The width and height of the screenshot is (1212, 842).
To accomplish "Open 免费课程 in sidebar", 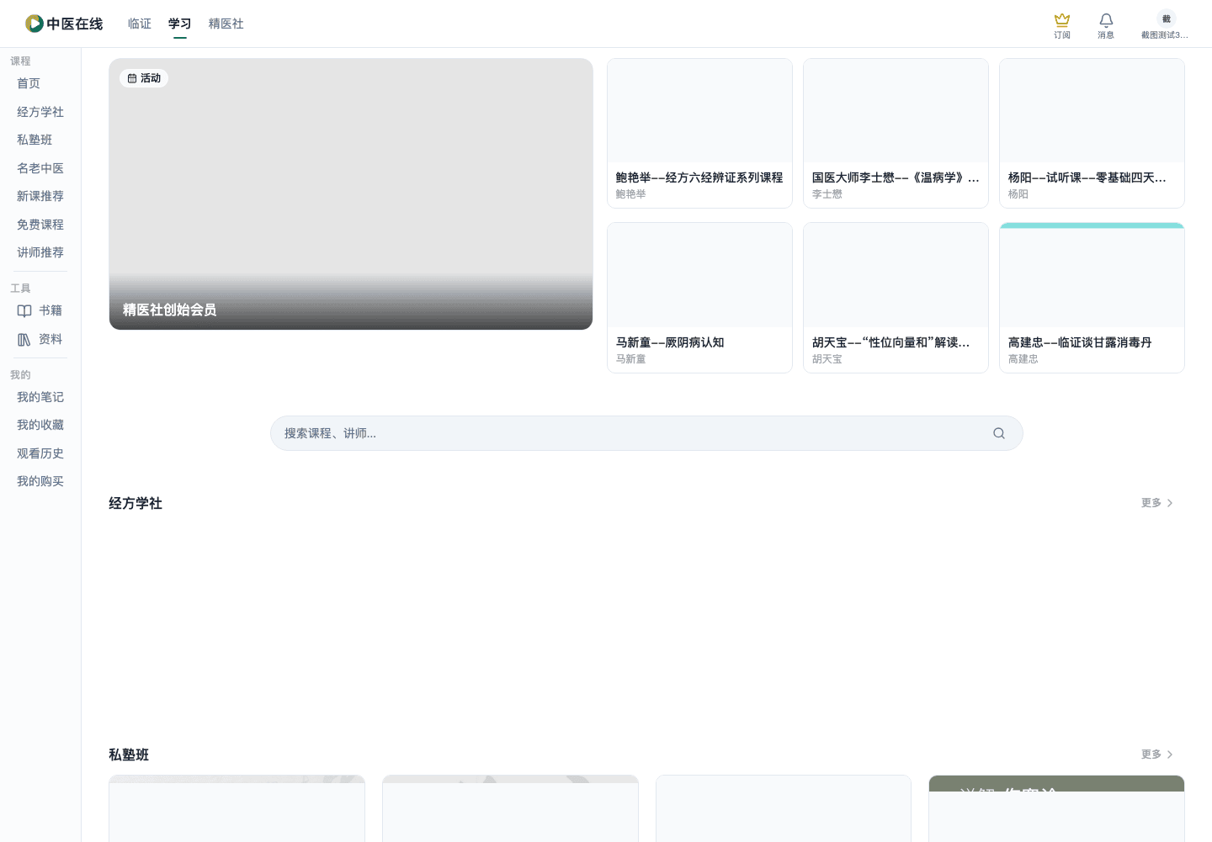I will click(x=40, y=225).
